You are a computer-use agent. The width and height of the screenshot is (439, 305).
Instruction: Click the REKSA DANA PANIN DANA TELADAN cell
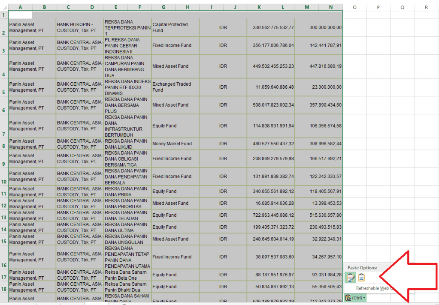click(127, 215)
